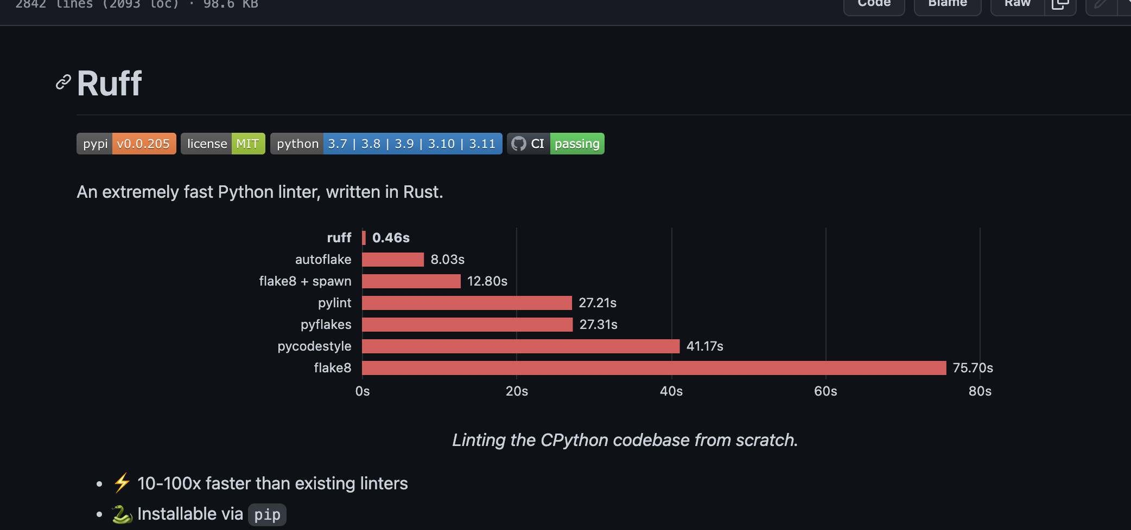This screenshot has width=1131, height=530.
Task: Open the python versions badge
Action: [x=385, y=144]
